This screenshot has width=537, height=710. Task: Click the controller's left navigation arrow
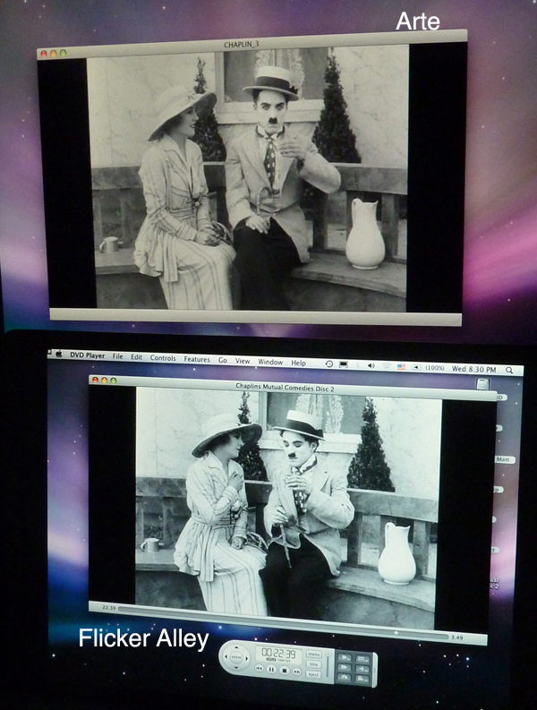(226, 656)
